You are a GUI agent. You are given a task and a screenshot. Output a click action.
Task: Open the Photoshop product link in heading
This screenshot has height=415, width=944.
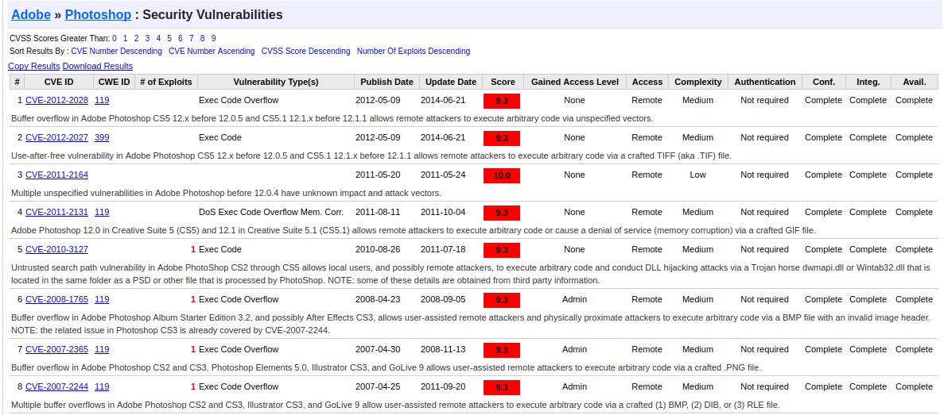[x=98, y=14]
